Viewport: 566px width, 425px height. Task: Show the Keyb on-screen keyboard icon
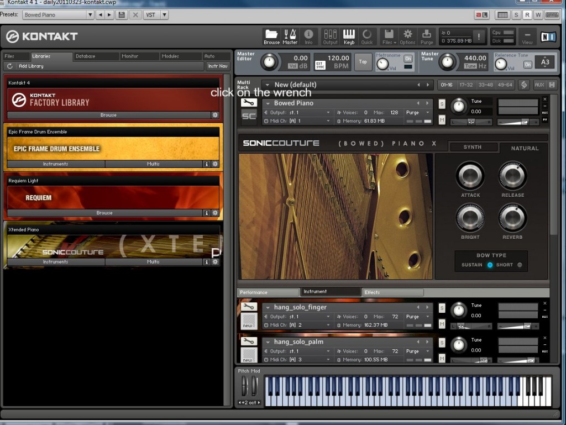click(x=349, y=36)
